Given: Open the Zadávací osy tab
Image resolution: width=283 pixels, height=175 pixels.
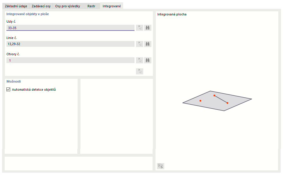Looking at the screenshot, I should pyautogui.click(x=41, y=6).
